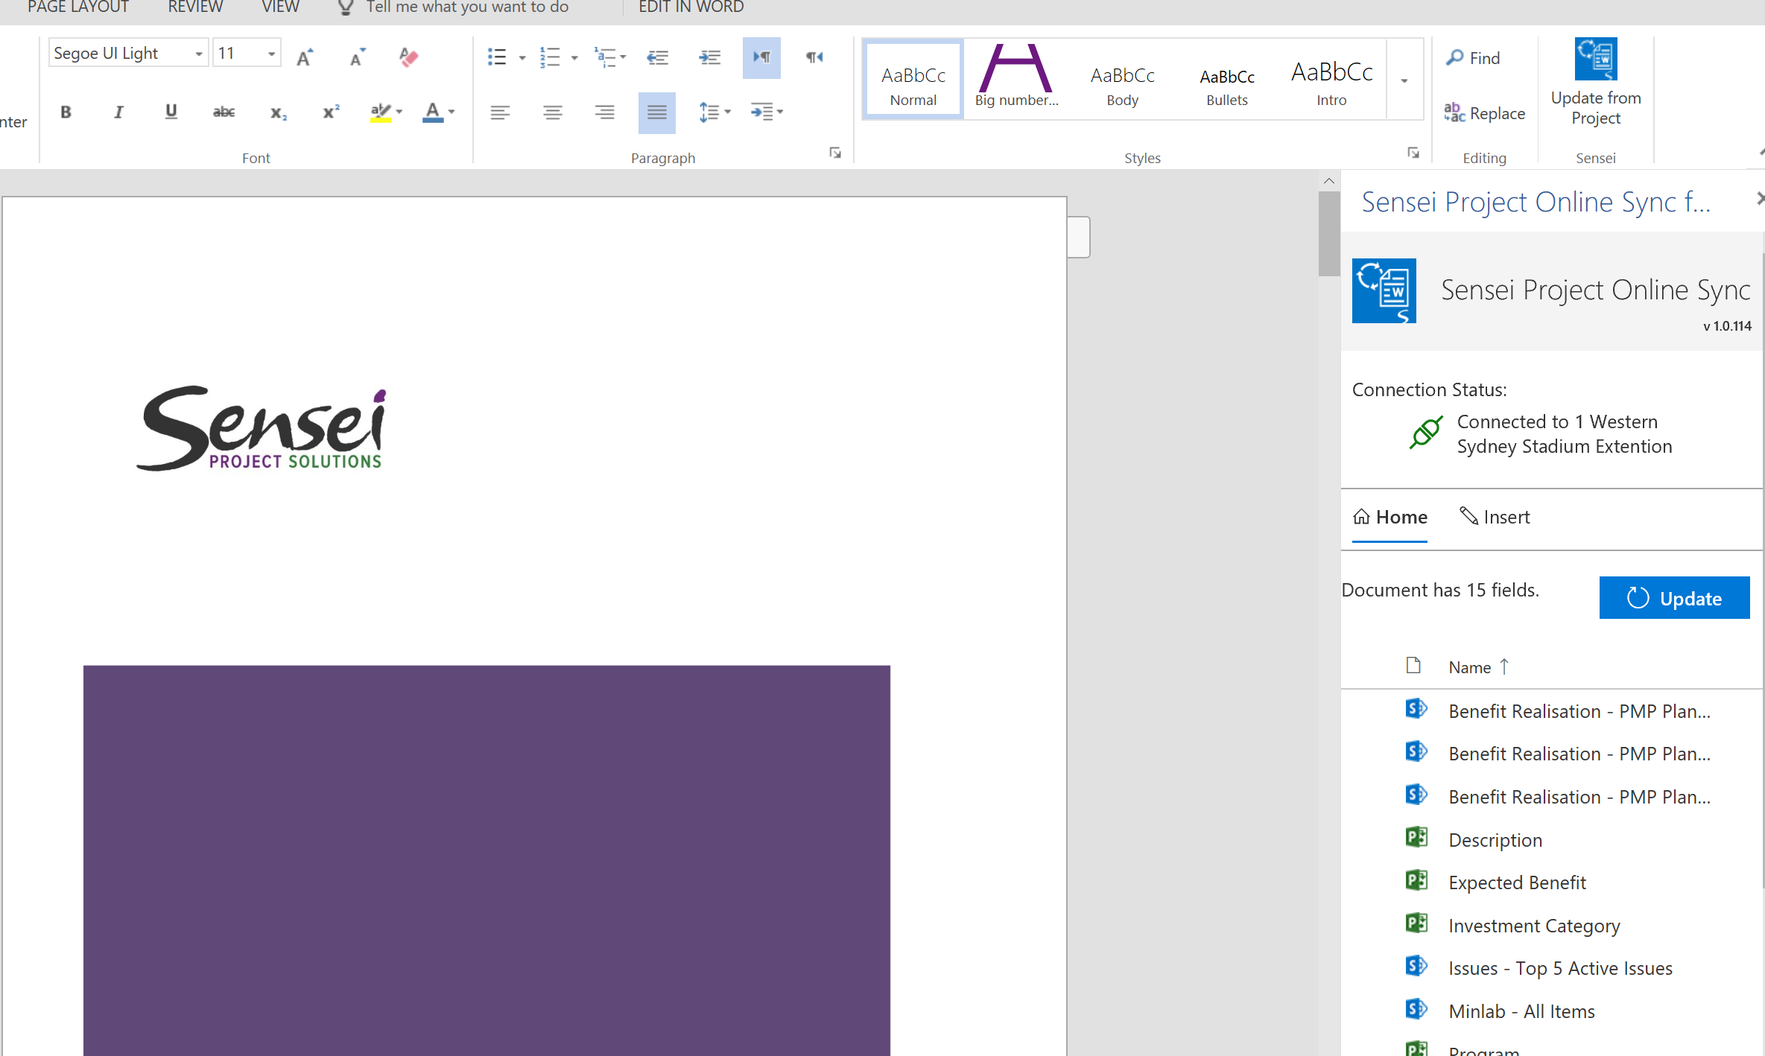The image size is (1765, 1056).
Task: Click the Sensei Project Online Sync logo
Action: (1384, 290)
